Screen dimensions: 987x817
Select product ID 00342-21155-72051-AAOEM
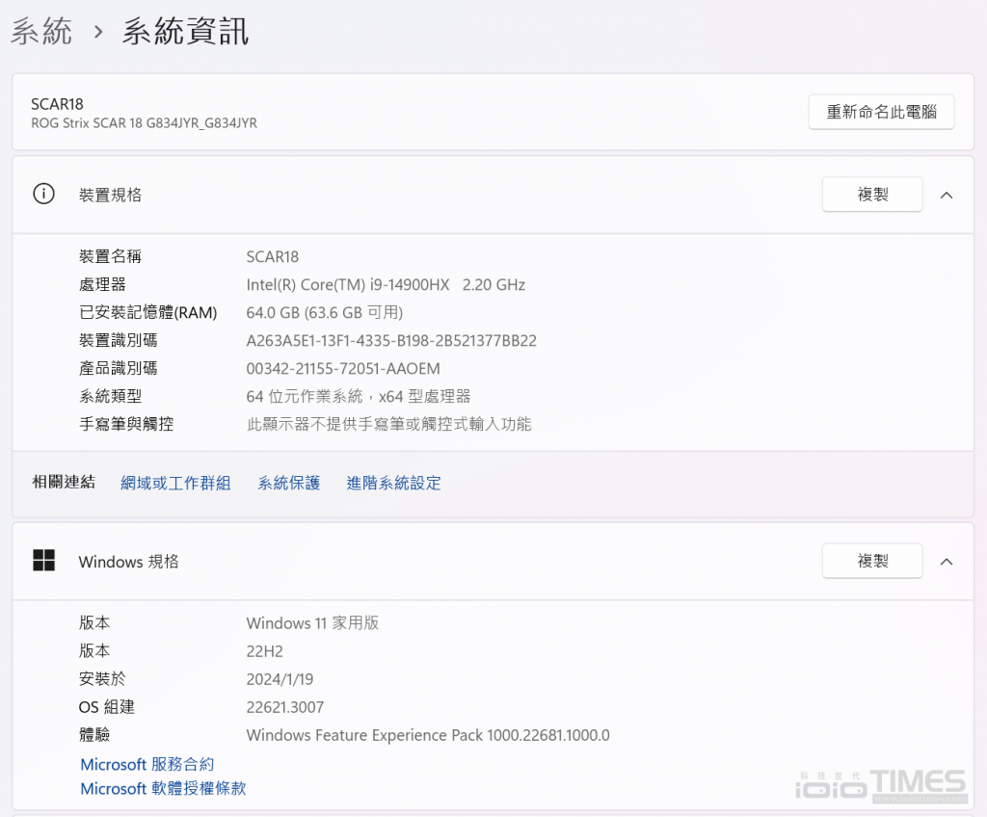343,369
